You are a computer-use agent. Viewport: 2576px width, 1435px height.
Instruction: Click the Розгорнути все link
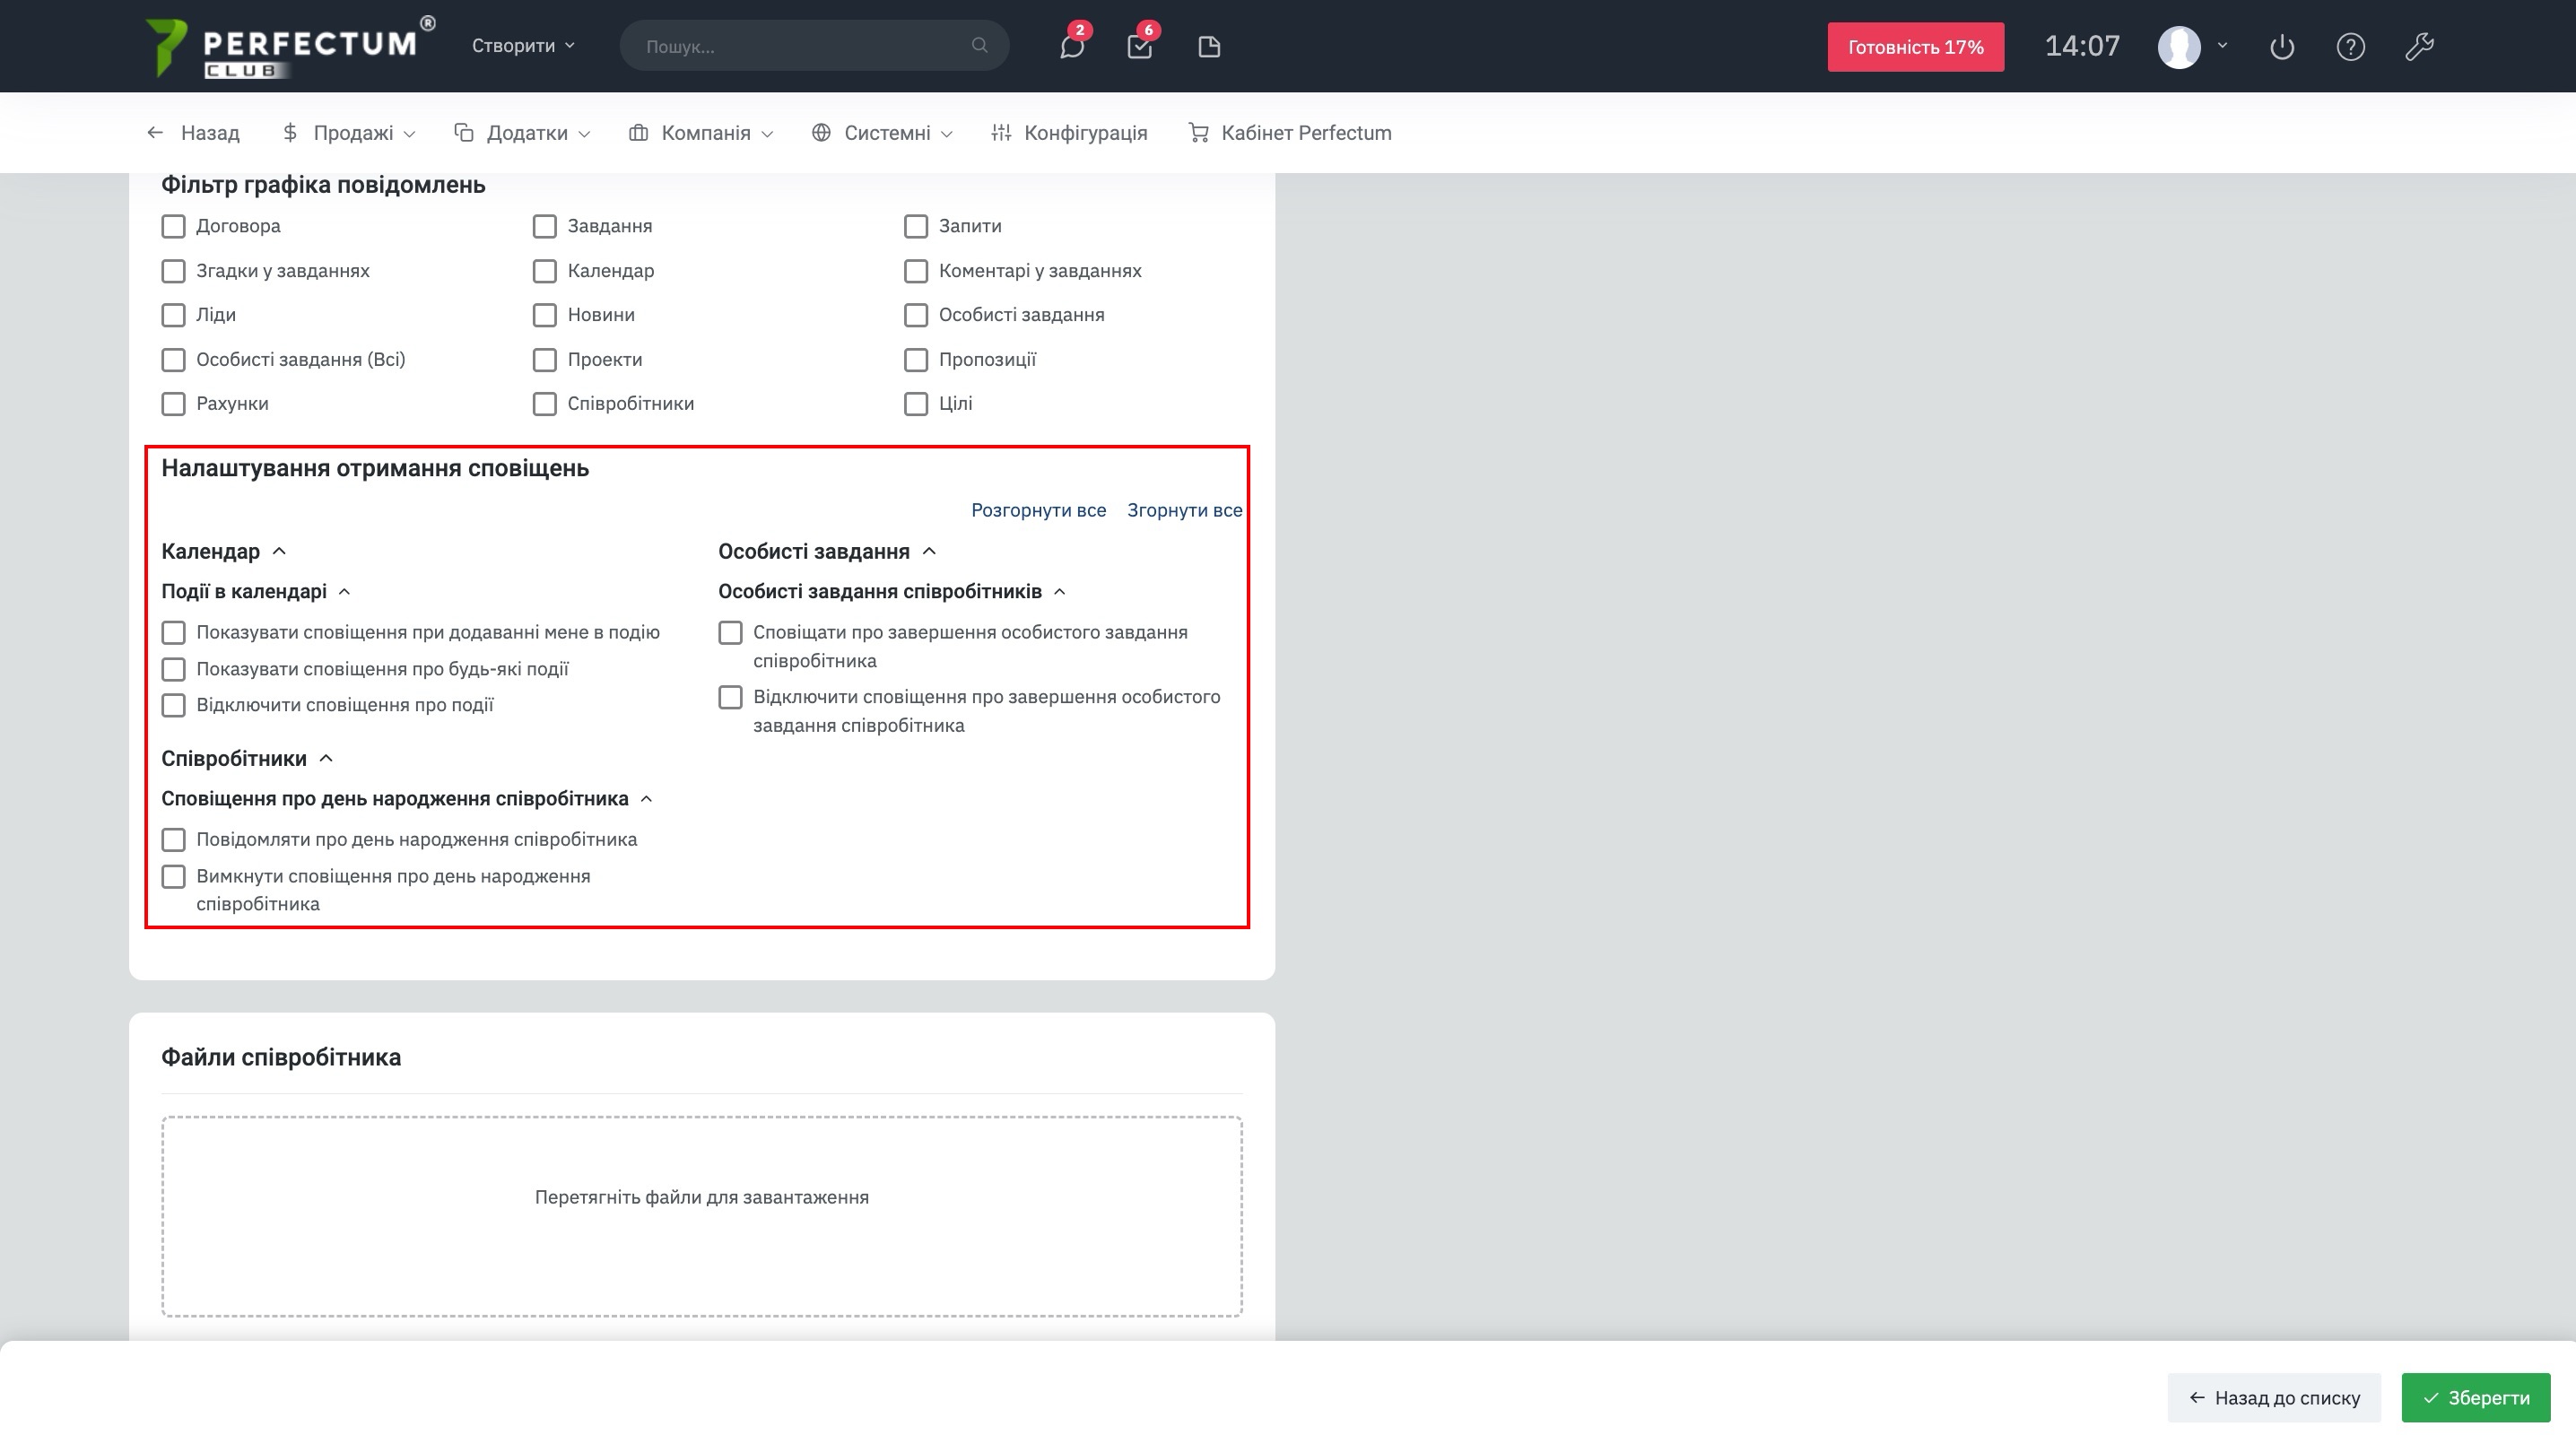tap(1038, 510)
